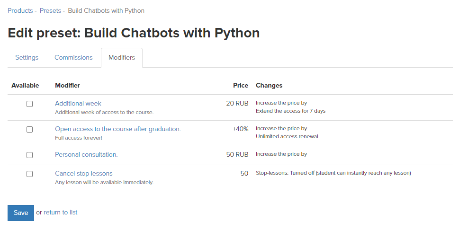Click Build Chatbots with Python breadcrumb text
The width and height of the screenshot is (459, 231).
coord(106,10)
